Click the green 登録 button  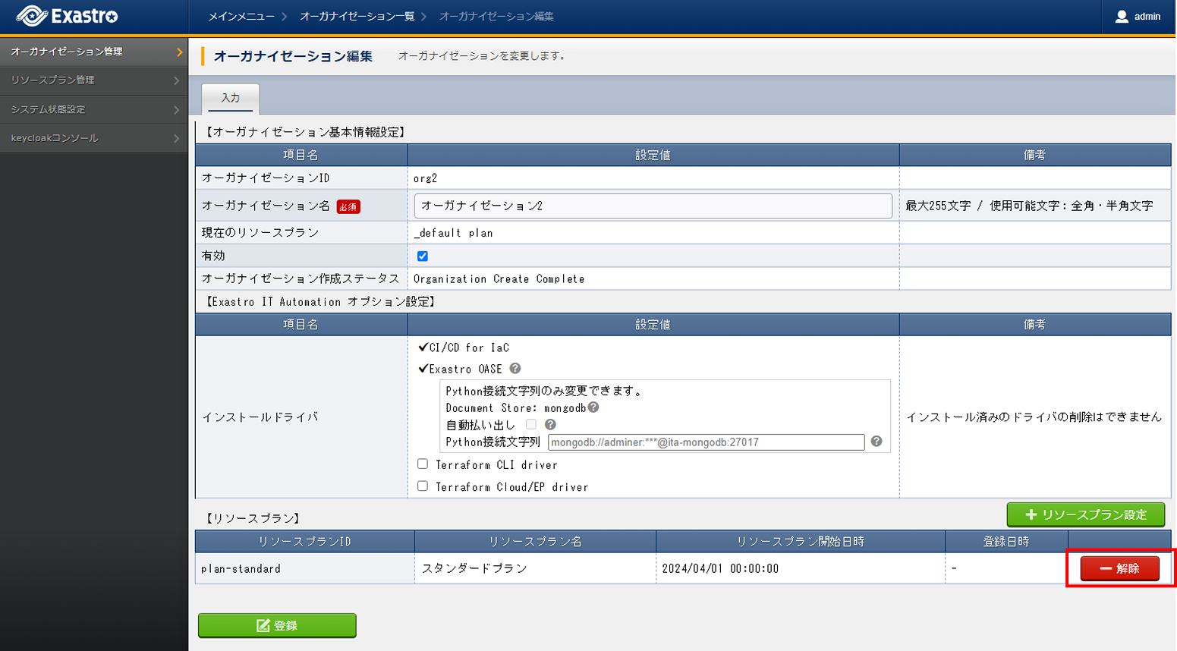tap(277, 625)
